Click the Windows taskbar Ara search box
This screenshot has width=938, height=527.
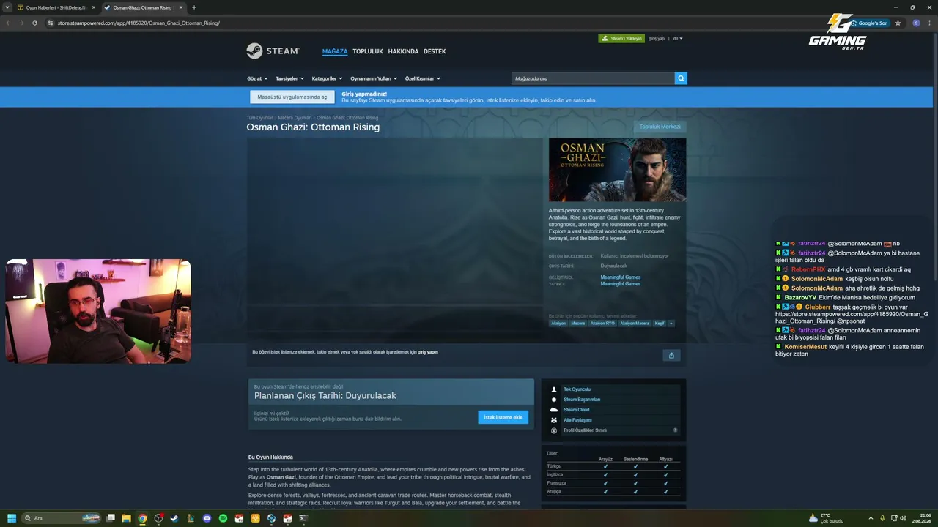coord(62,518)
